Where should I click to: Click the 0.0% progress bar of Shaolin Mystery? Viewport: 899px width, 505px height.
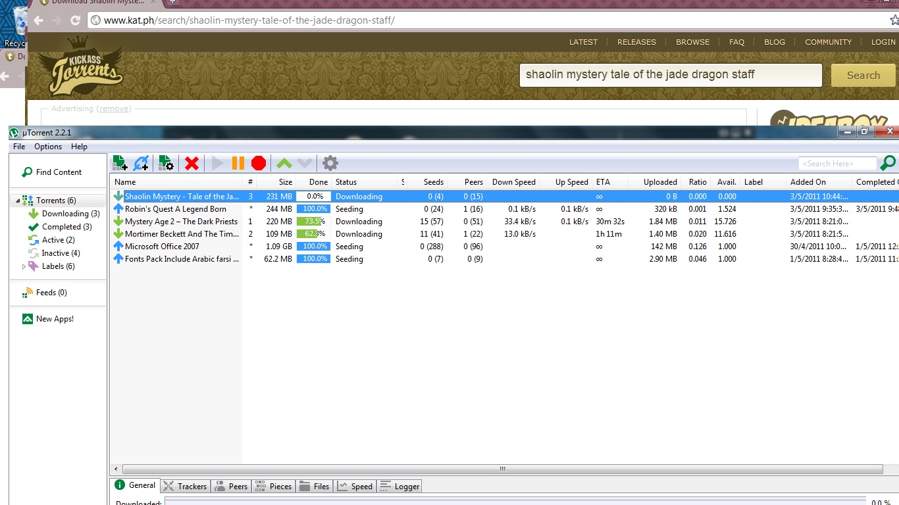pos(313,196)
